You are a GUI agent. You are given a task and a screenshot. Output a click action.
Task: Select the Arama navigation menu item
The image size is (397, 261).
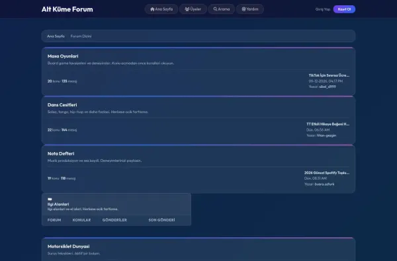click(x=222, y=9)
